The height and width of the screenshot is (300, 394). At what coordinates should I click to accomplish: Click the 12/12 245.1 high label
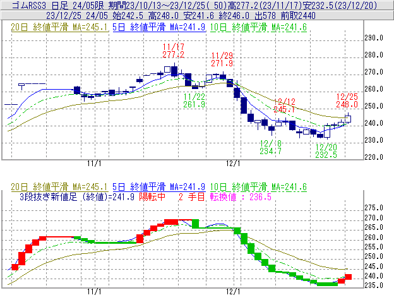[284, 105]
